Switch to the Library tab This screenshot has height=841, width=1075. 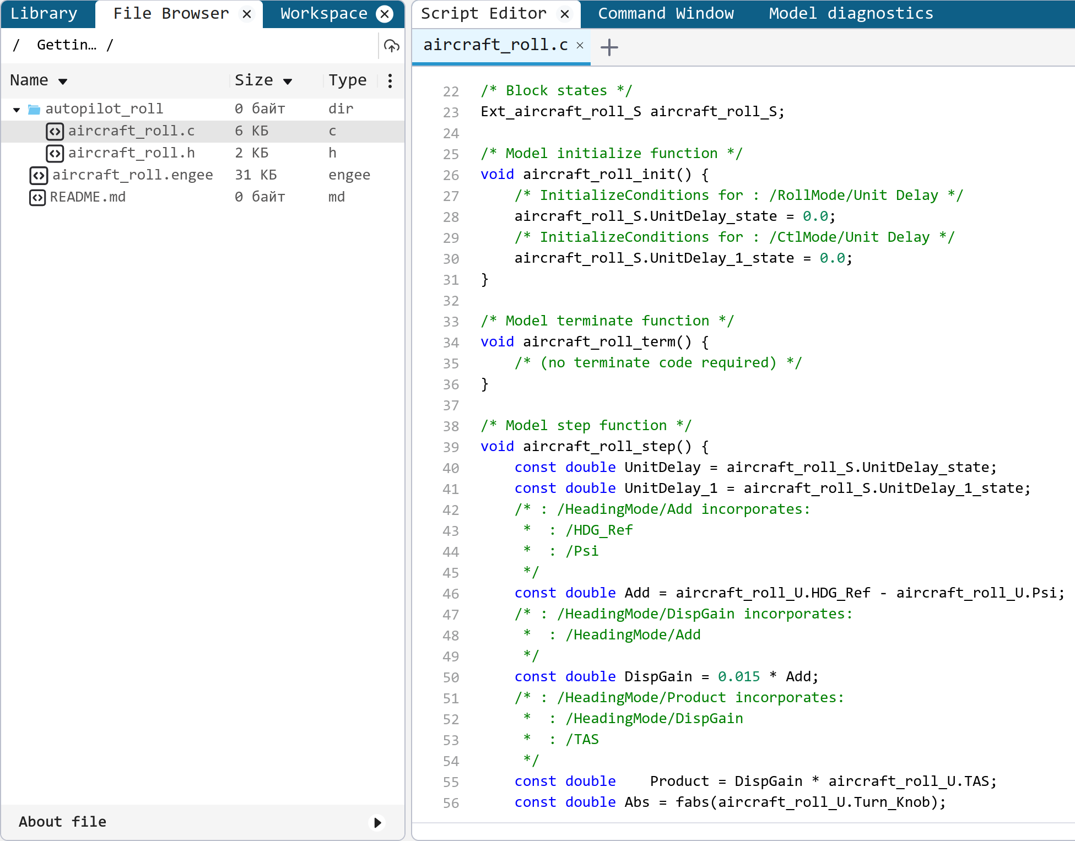point(44,13)
